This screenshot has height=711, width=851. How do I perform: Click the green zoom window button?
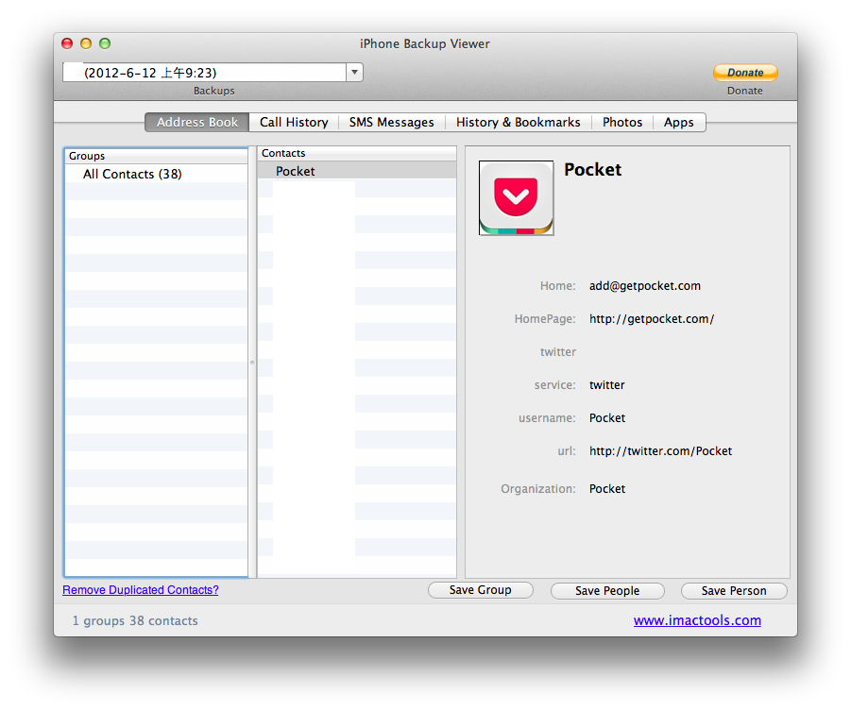[105, 43]
